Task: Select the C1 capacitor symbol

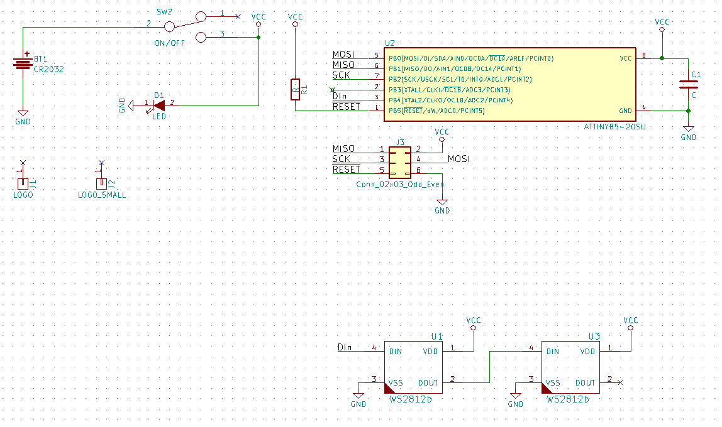Action: (689, 84)
